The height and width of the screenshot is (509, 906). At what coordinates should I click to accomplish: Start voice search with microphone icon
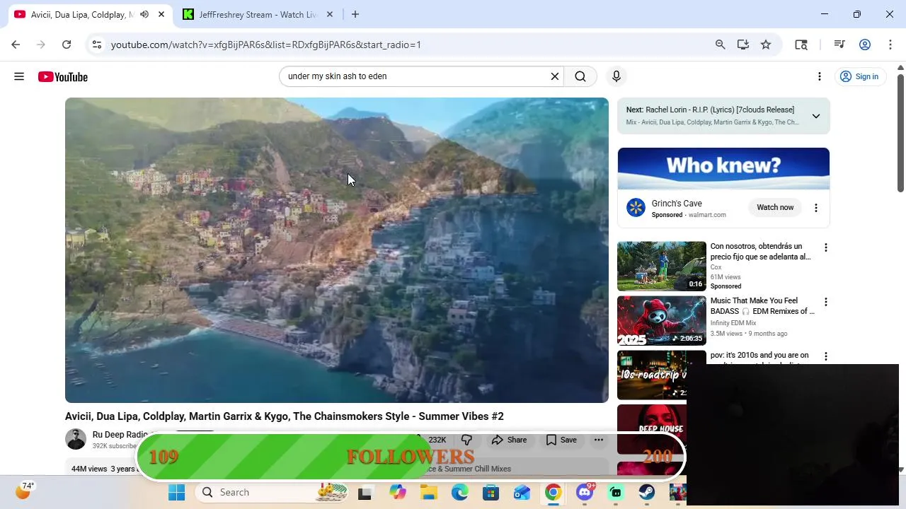click(617, 76)
